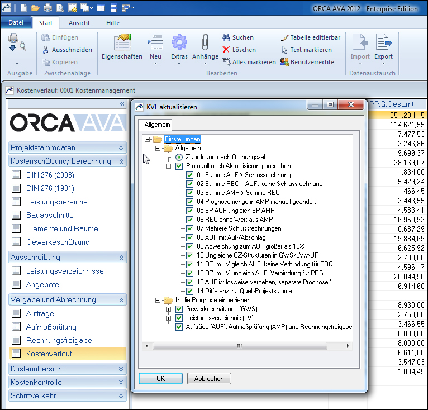This screenshot has height=410, width=428.
Task: Open the Export icon in Datenaustausch
Action: pos(383,43)
